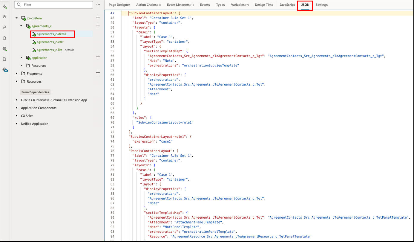Select the Layouts panel icon in sidebar
This screenshot has height=242, width=414.
tap(5, 16)
